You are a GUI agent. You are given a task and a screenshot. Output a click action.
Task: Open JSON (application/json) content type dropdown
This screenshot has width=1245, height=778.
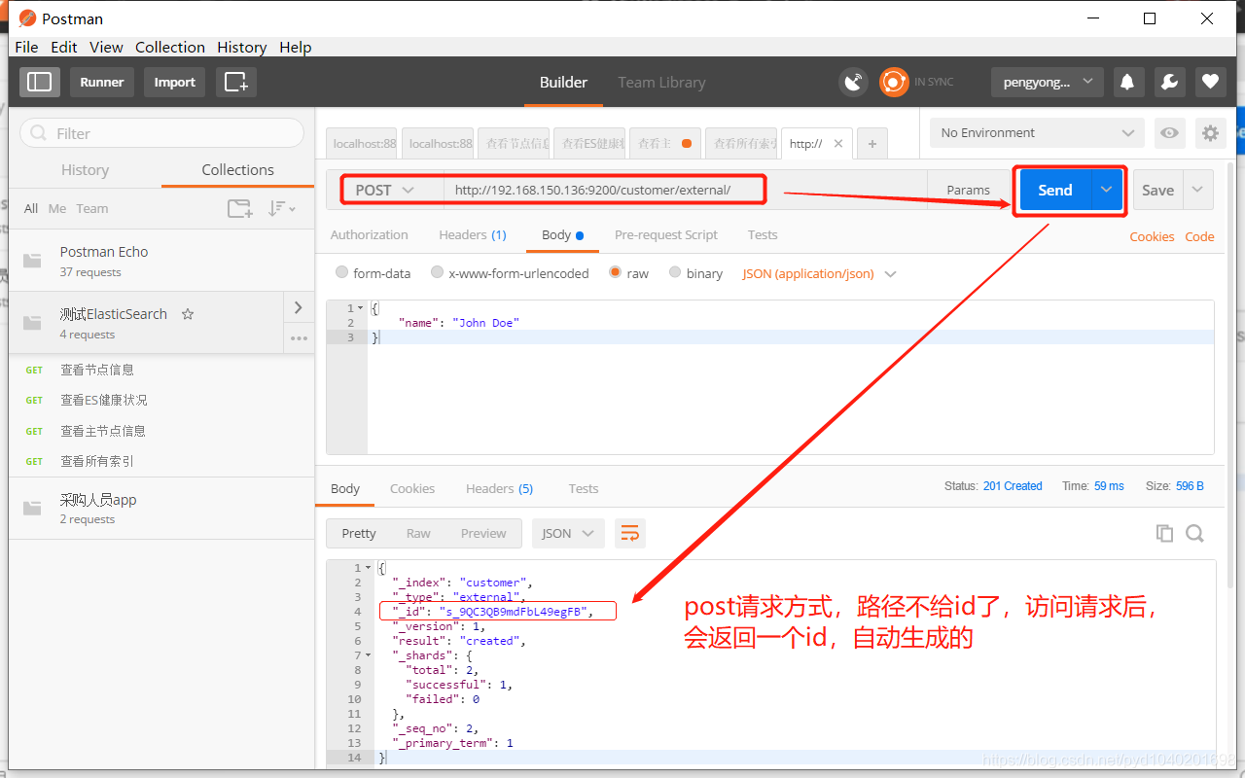(x=819, y=273)
